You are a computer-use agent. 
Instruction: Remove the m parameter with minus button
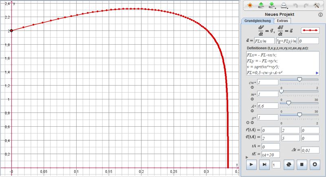tap(252, 99)
